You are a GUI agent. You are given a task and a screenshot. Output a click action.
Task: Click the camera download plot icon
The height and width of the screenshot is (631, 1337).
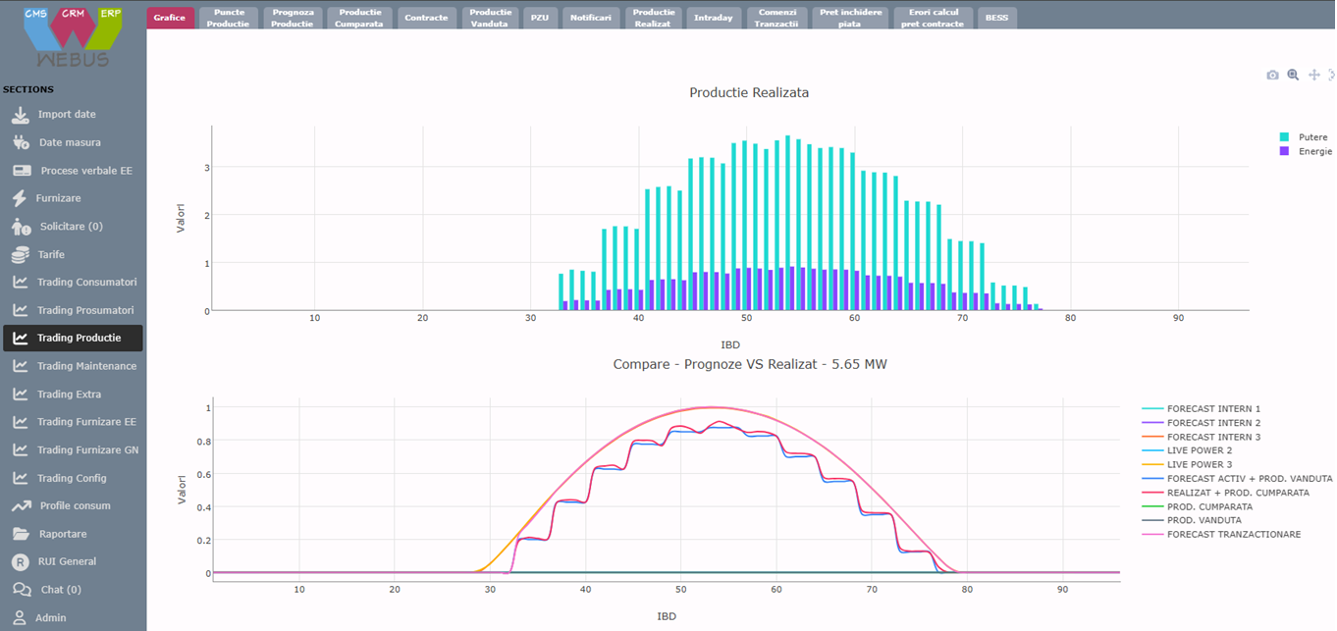(1272, 75)
